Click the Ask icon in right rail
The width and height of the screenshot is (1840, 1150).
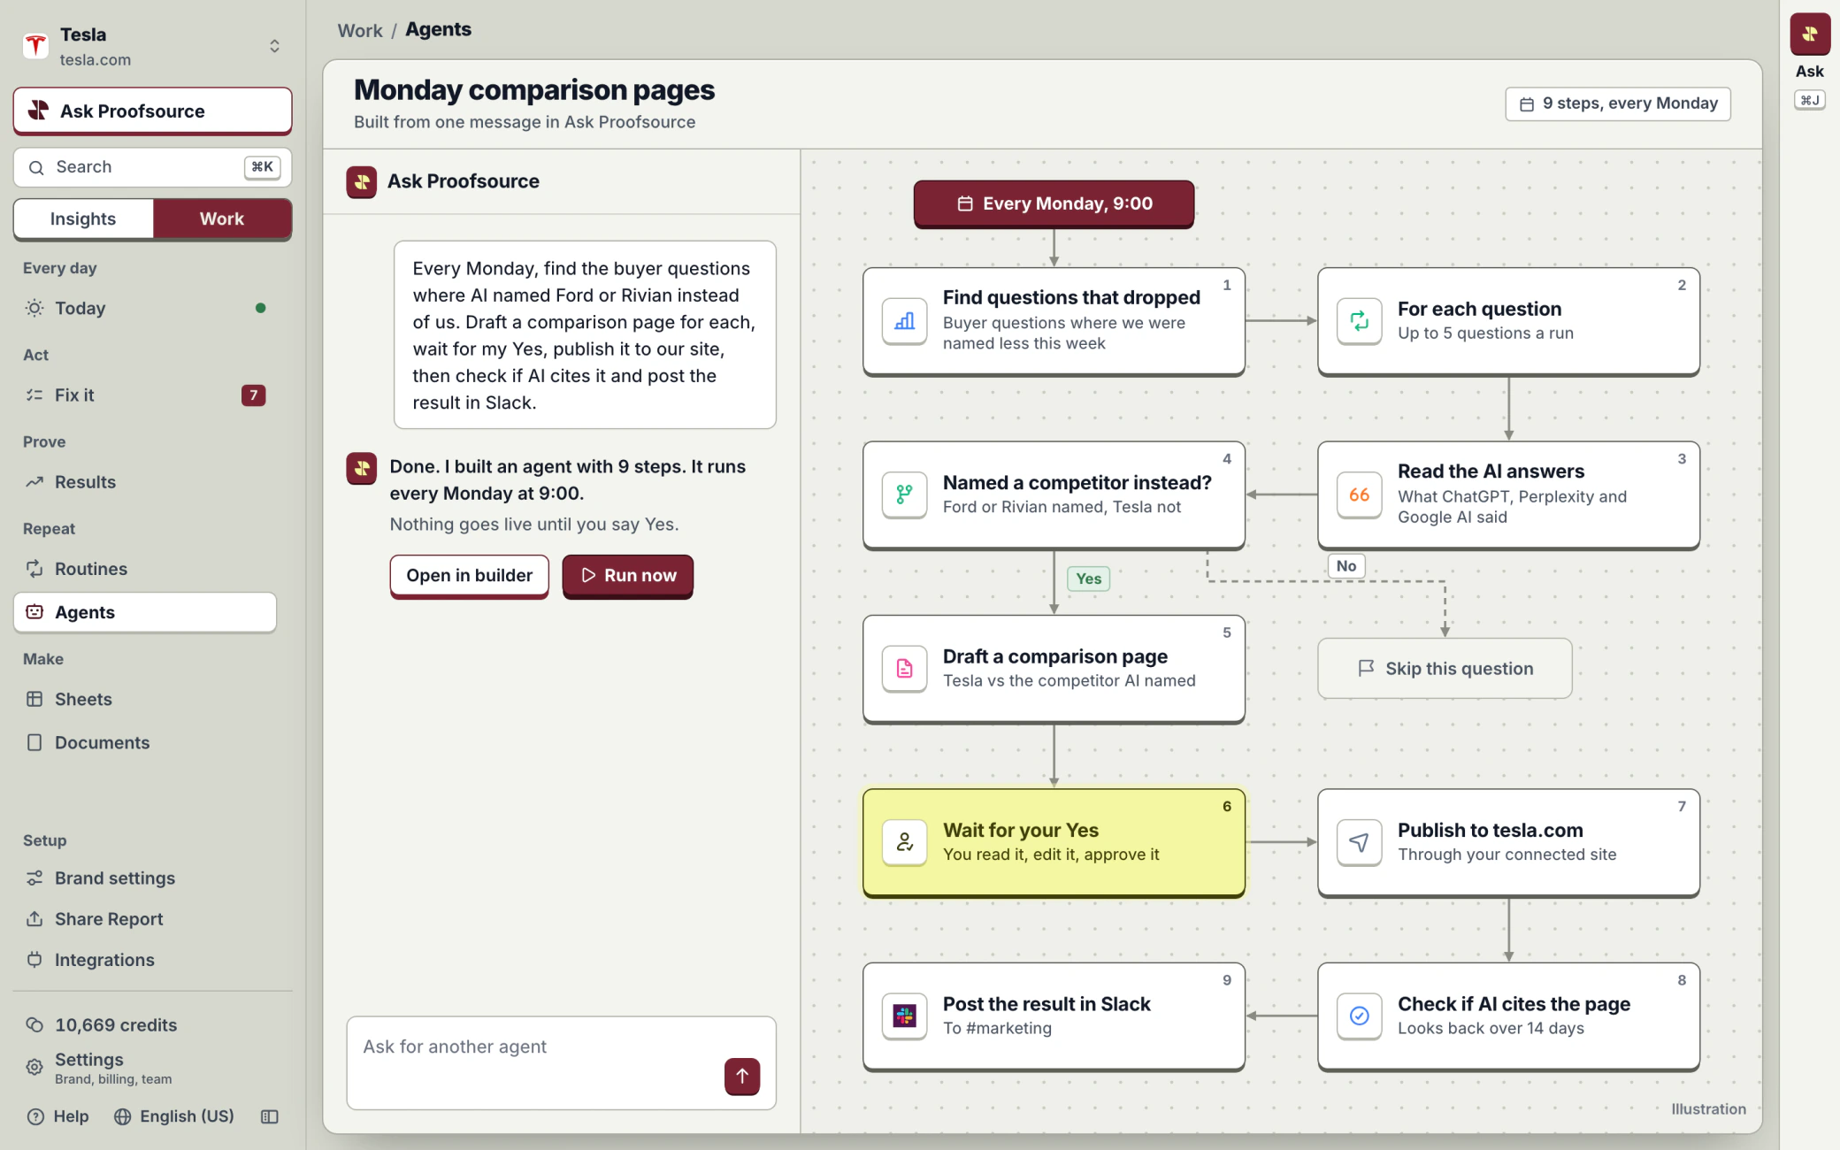[x=1809, y=34]
